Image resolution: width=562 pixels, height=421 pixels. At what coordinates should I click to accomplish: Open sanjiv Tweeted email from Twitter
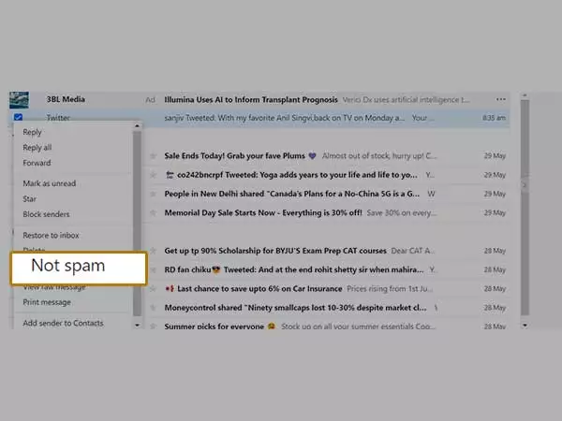point(284,118)
